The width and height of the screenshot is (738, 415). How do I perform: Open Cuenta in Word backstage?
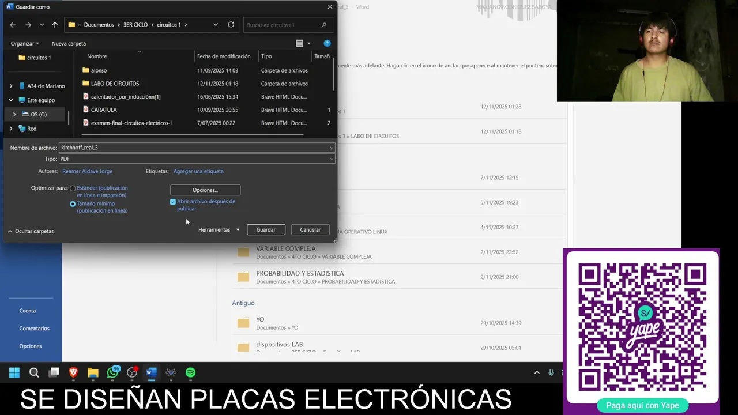click(28, 311)
